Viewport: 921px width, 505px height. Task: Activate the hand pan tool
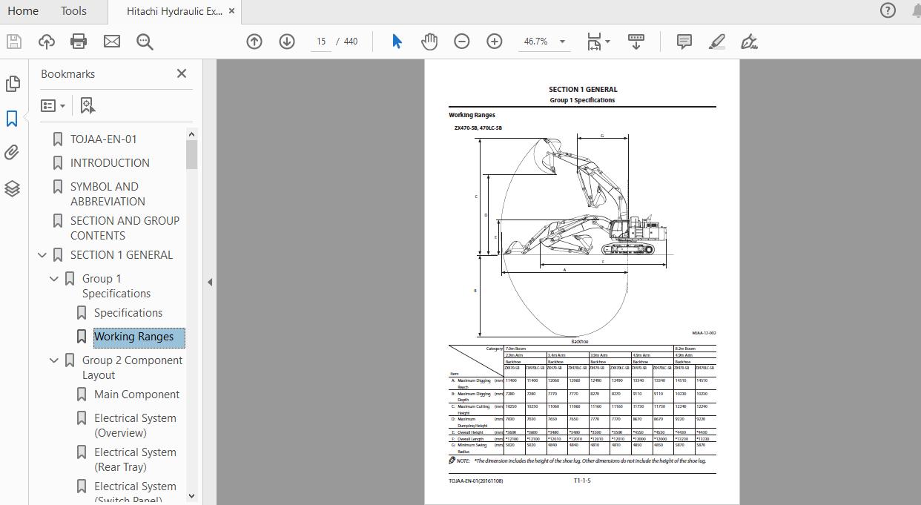coord(429,42)
